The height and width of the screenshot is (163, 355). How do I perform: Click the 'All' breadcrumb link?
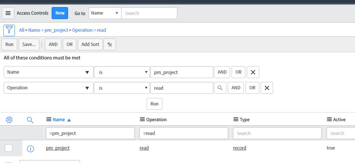(22, 30)
